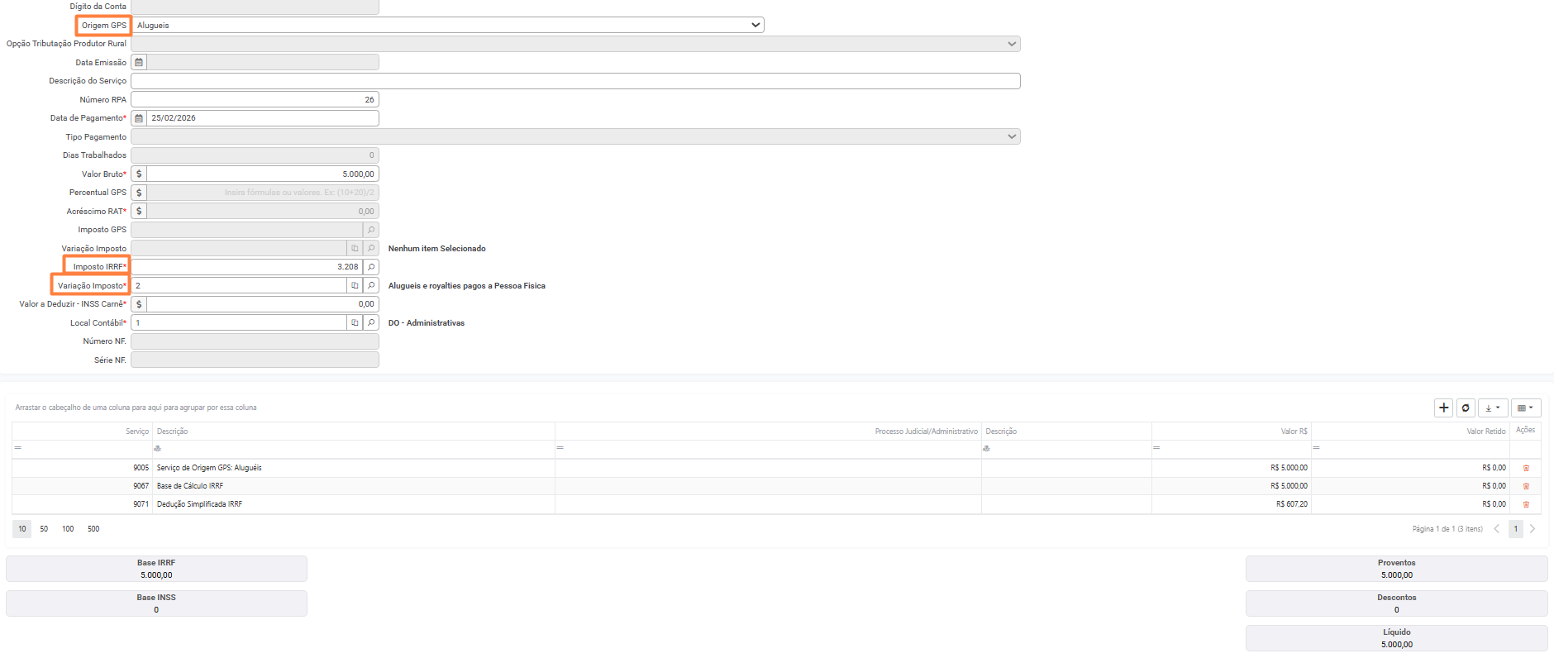Expand the Tipo Pagamento dropdown
The width and height of the screenshot is (1554, 658).
coord(1011,136)
